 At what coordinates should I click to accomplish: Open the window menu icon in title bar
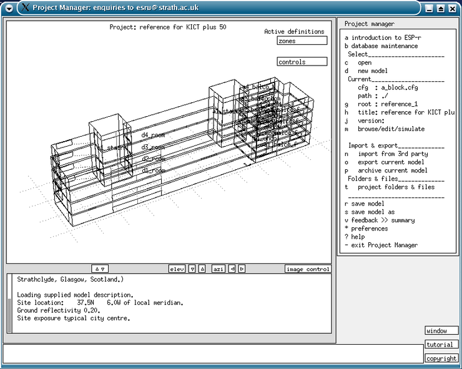[x=8, y=7]
